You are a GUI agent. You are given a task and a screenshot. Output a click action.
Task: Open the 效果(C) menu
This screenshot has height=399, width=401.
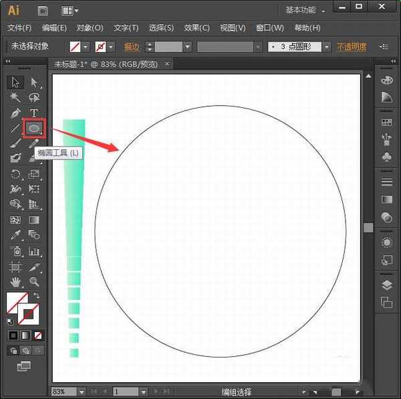point(196,28)
